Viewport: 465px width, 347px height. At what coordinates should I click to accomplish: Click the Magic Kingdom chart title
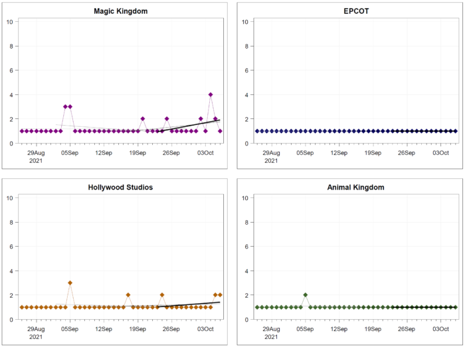point(121,11)
